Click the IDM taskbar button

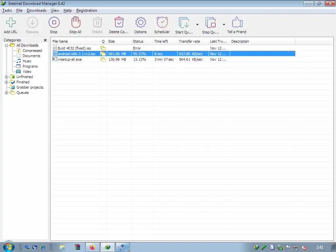coord(108,247)
